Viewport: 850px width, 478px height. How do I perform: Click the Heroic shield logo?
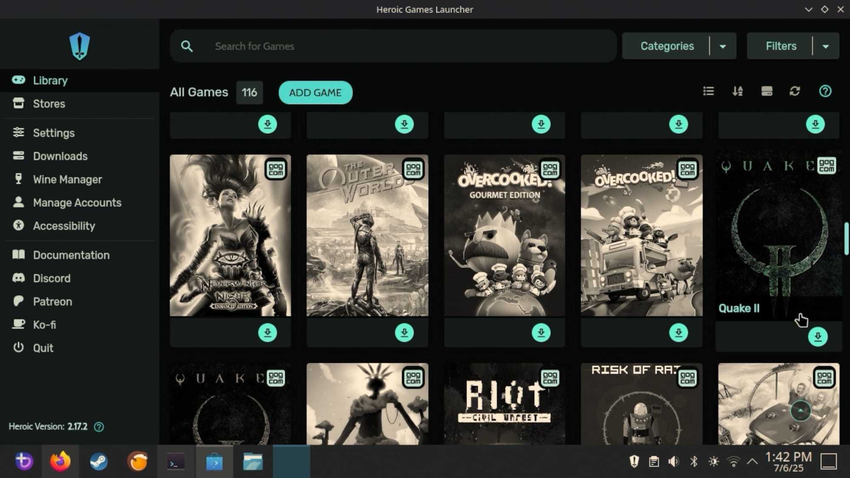79,46
